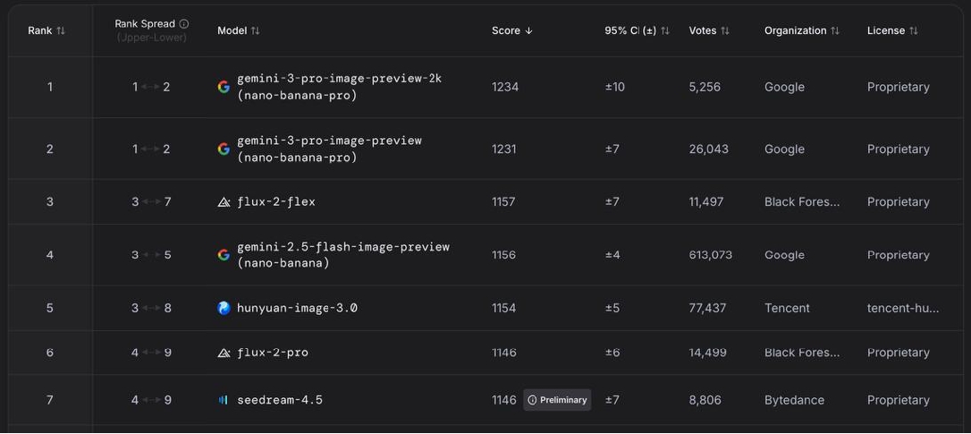Image resolution: width=971 pixels, height=434 pixels.
Task: Click the Organization column sort icon
Action: click(835, 30)
